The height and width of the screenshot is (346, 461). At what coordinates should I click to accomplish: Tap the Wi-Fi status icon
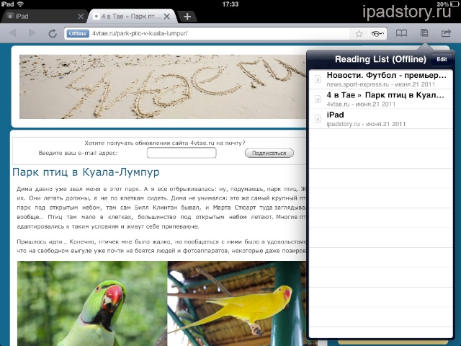[x=20, y=4]
